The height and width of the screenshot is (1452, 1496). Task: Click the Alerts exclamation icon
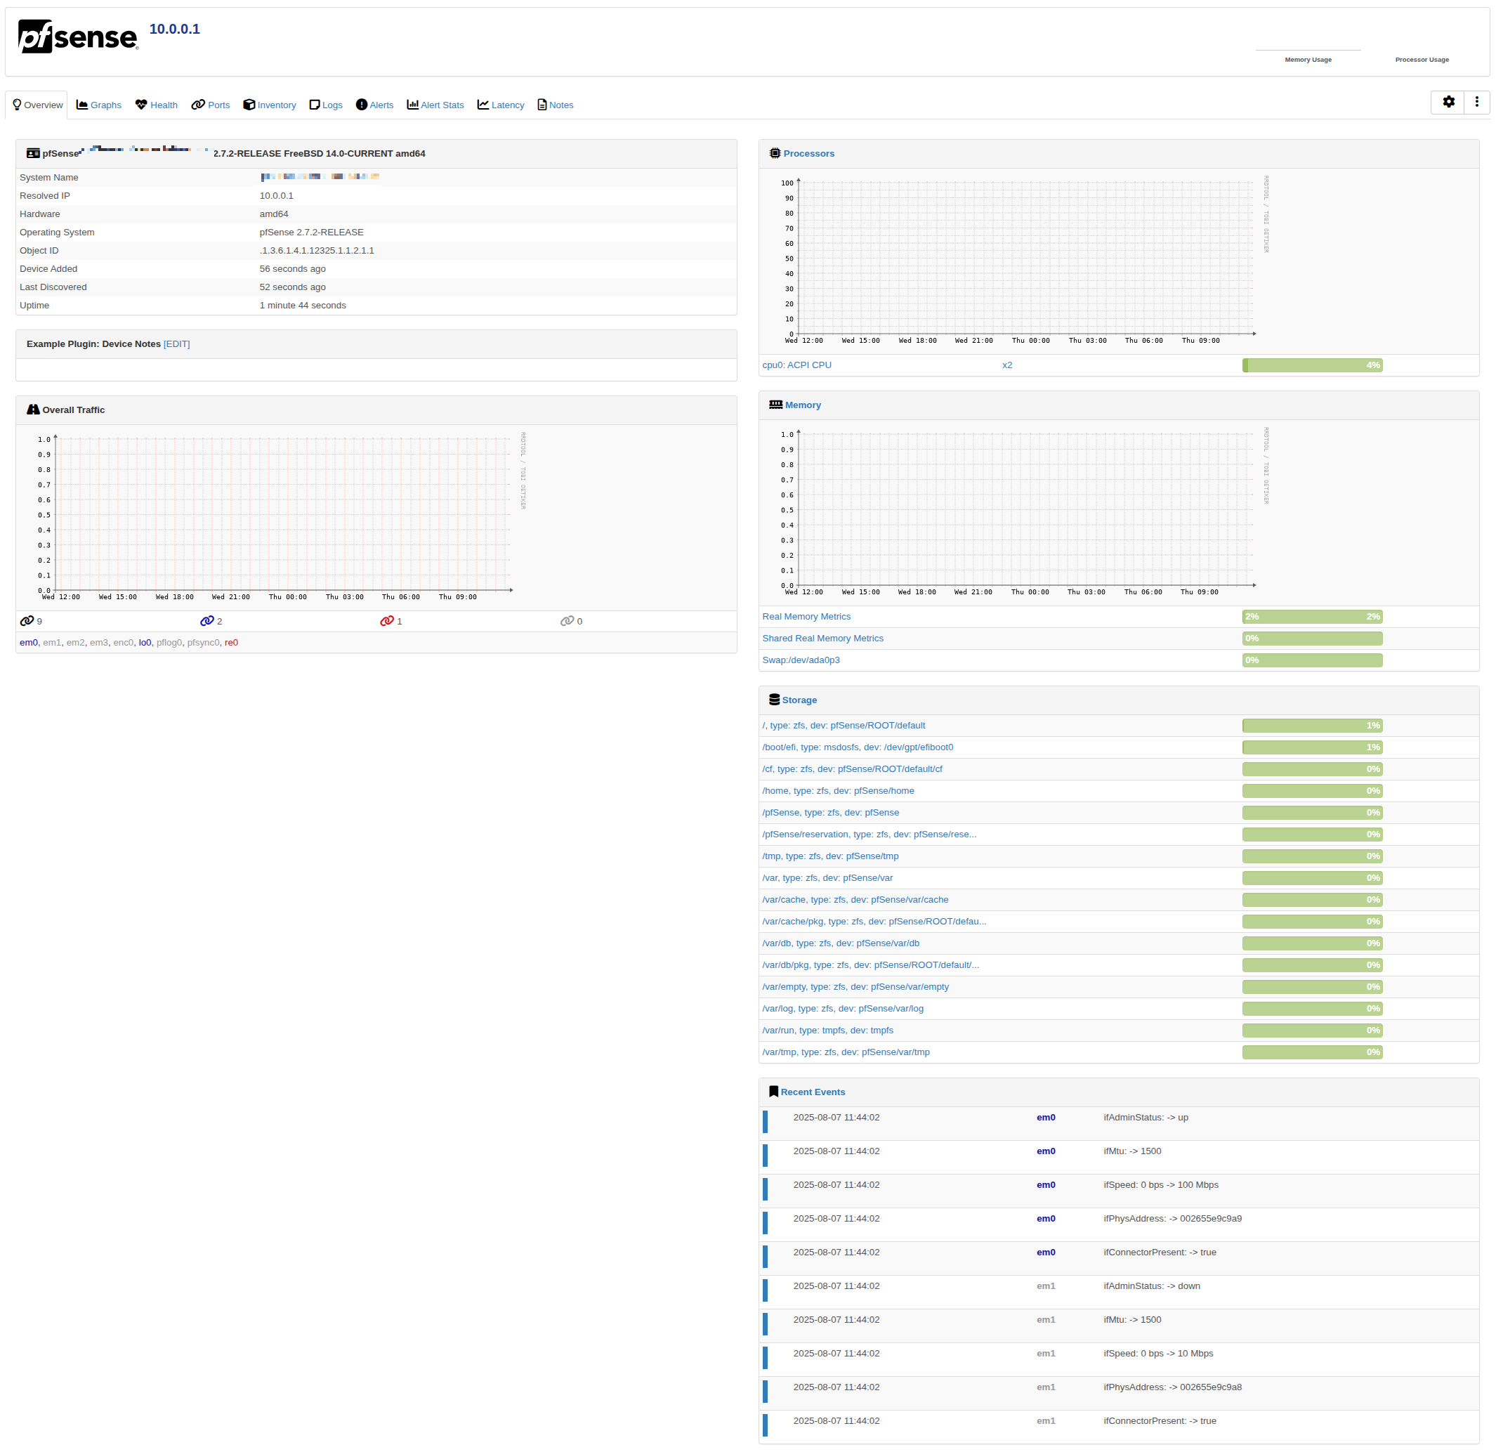coord(361,105)
